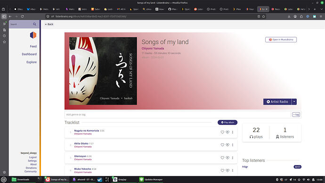Love the track Akita Obako
The height and width of the screenshot is (183, 325).
[222, 145]
